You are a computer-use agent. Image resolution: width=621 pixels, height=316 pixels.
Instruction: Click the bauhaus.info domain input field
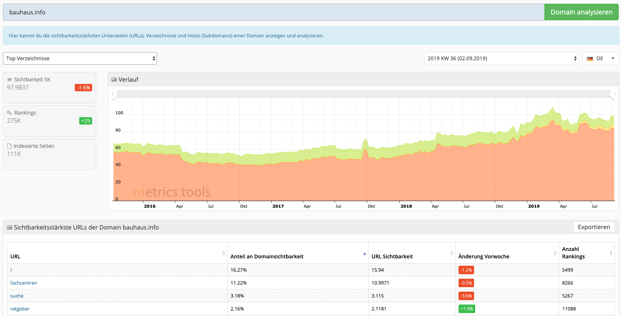pyautogui.click(x=273, y=12)
